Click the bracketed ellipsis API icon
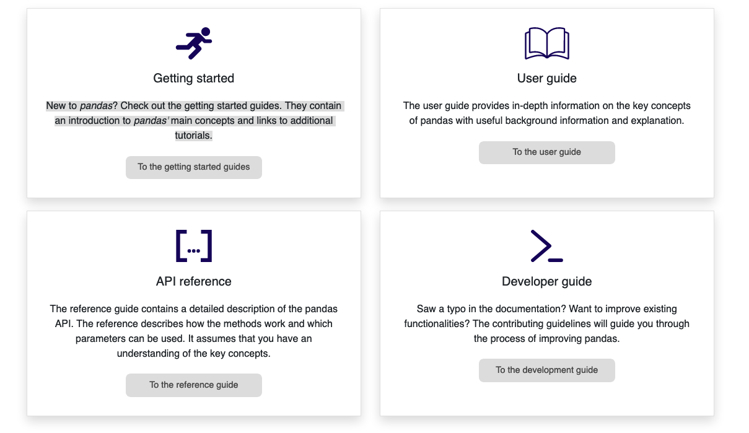This screenshot has height=433, width=749. (194, 246)
